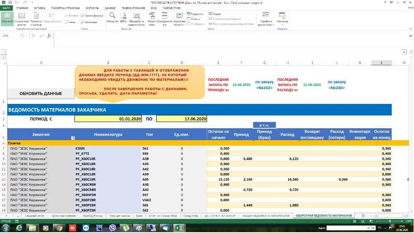Click Рядом (View side by side)
This screenshot has height=233, width=414.
215,14
